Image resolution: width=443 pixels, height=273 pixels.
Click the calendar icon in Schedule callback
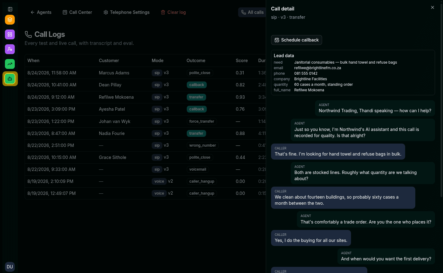point(277,40)
